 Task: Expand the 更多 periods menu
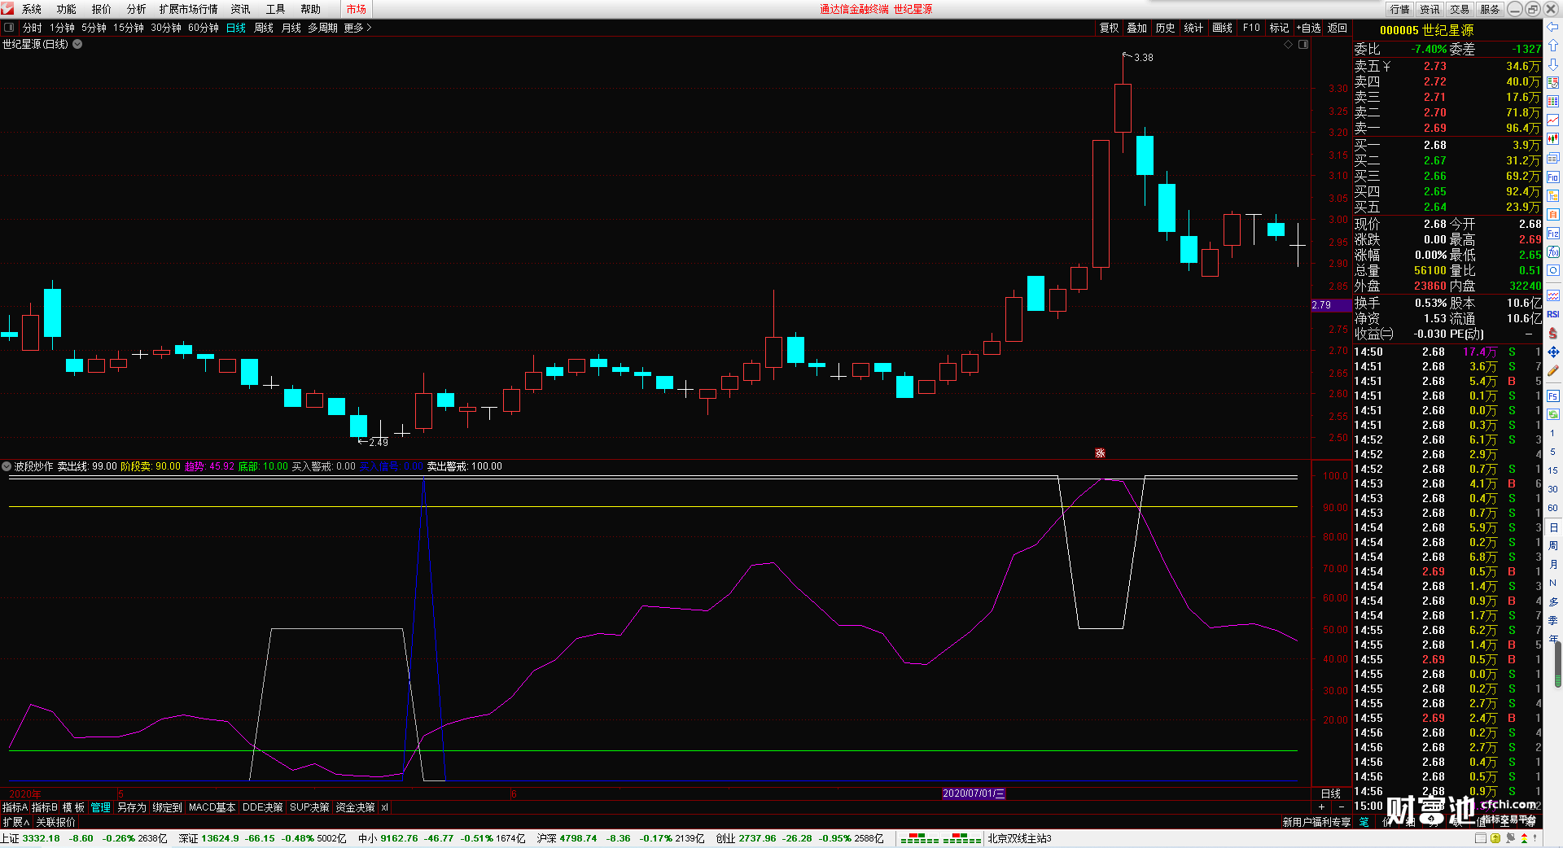point(357,28)
